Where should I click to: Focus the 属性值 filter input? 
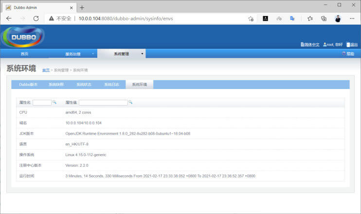[x=103, y=103]
